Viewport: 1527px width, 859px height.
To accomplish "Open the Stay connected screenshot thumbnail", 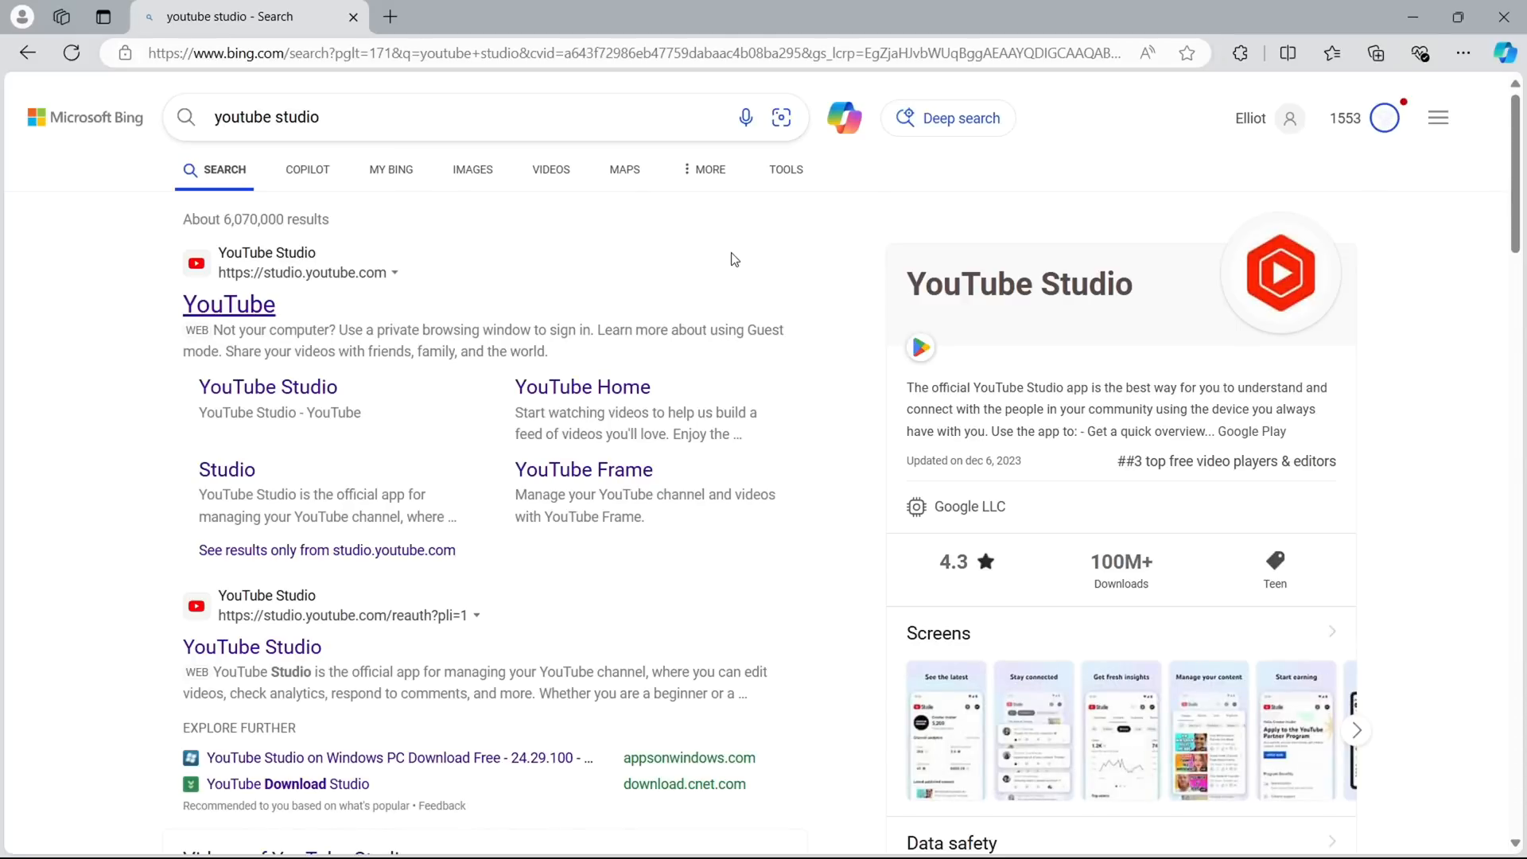I will tap(1034, 730).
